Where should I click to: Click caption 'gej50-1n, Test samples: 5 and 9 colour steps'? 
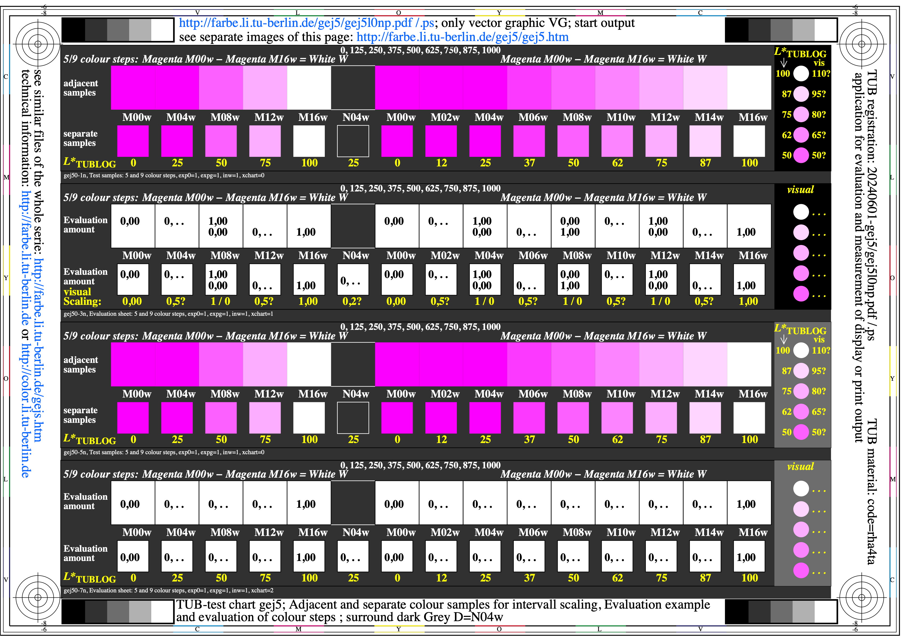(164, 176)
